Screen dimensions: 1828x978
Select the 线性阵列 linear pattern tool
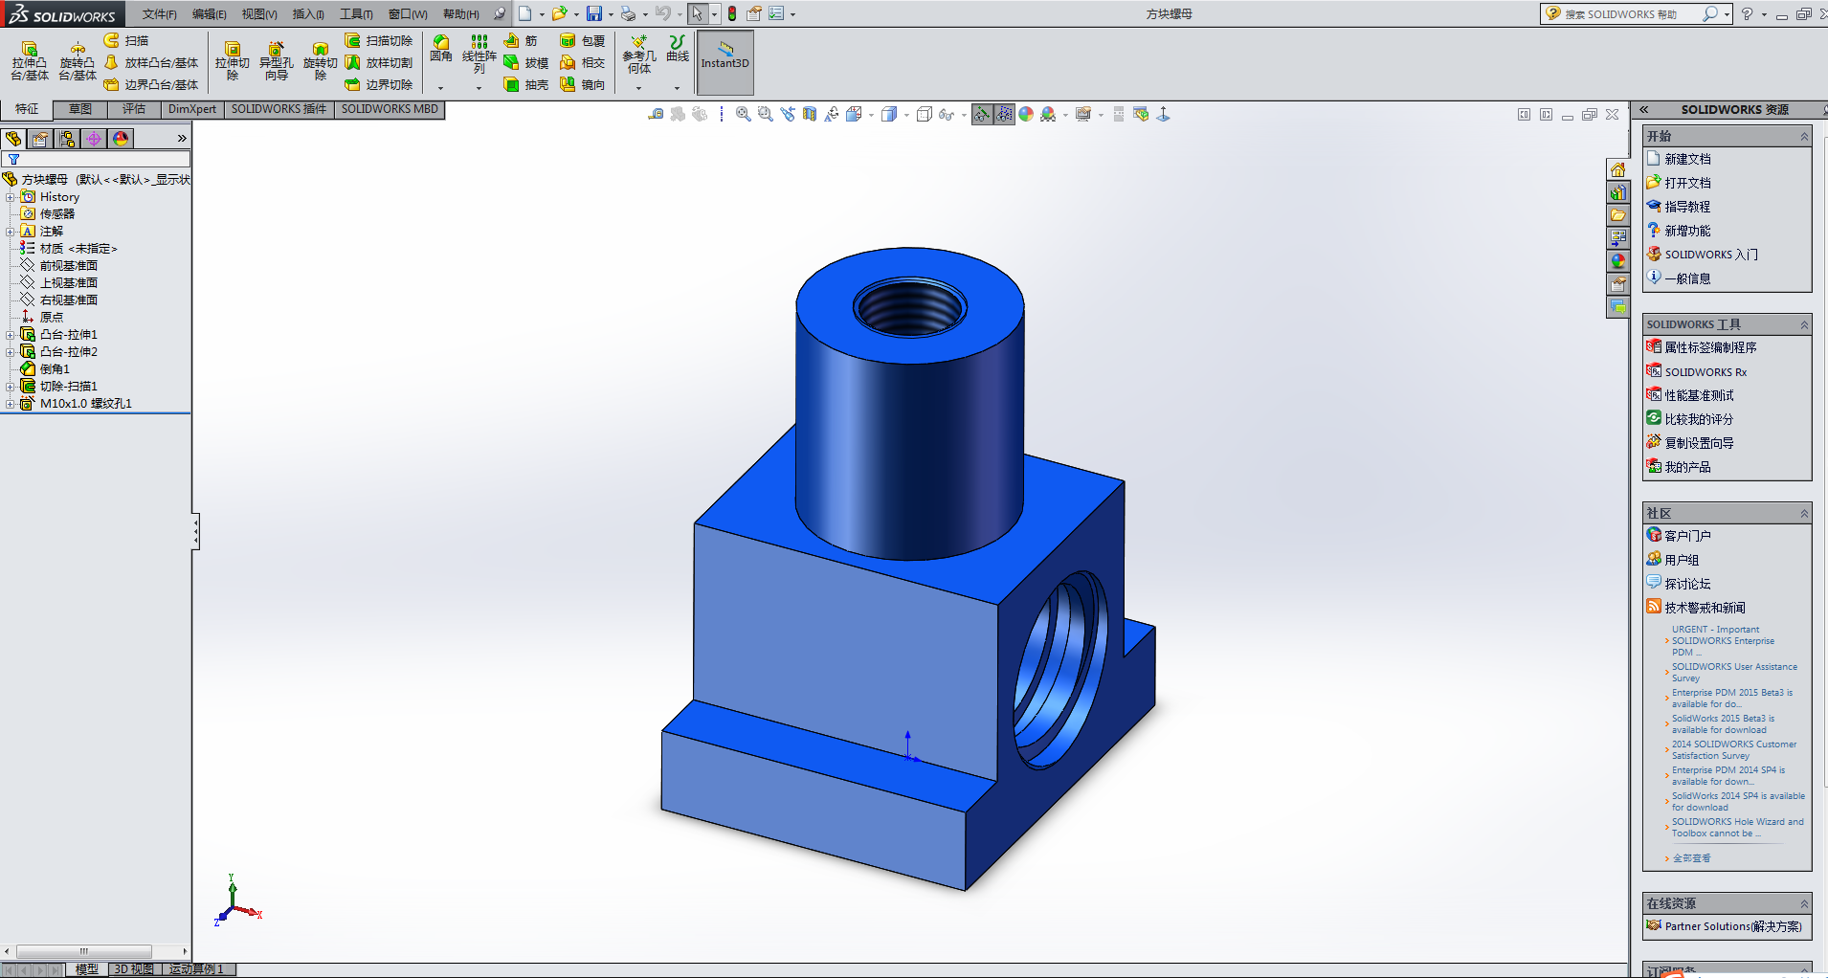coord(479,54)
